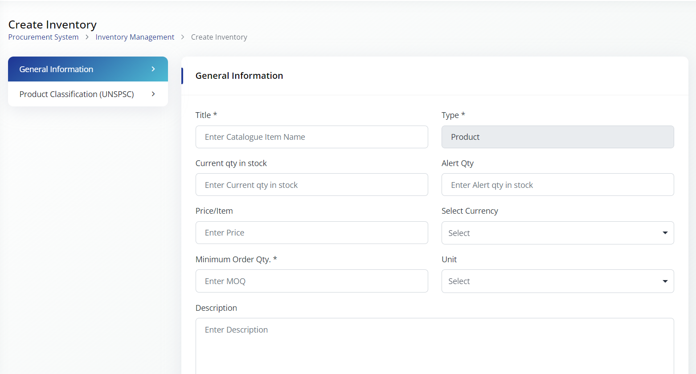Click the caret arrow in the Currency field
This screenshot has height=374, width=696.
point(665,233)
